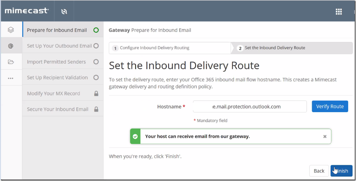
Task: Click the Gateway breadcrumb title
Action: (119, 30)
